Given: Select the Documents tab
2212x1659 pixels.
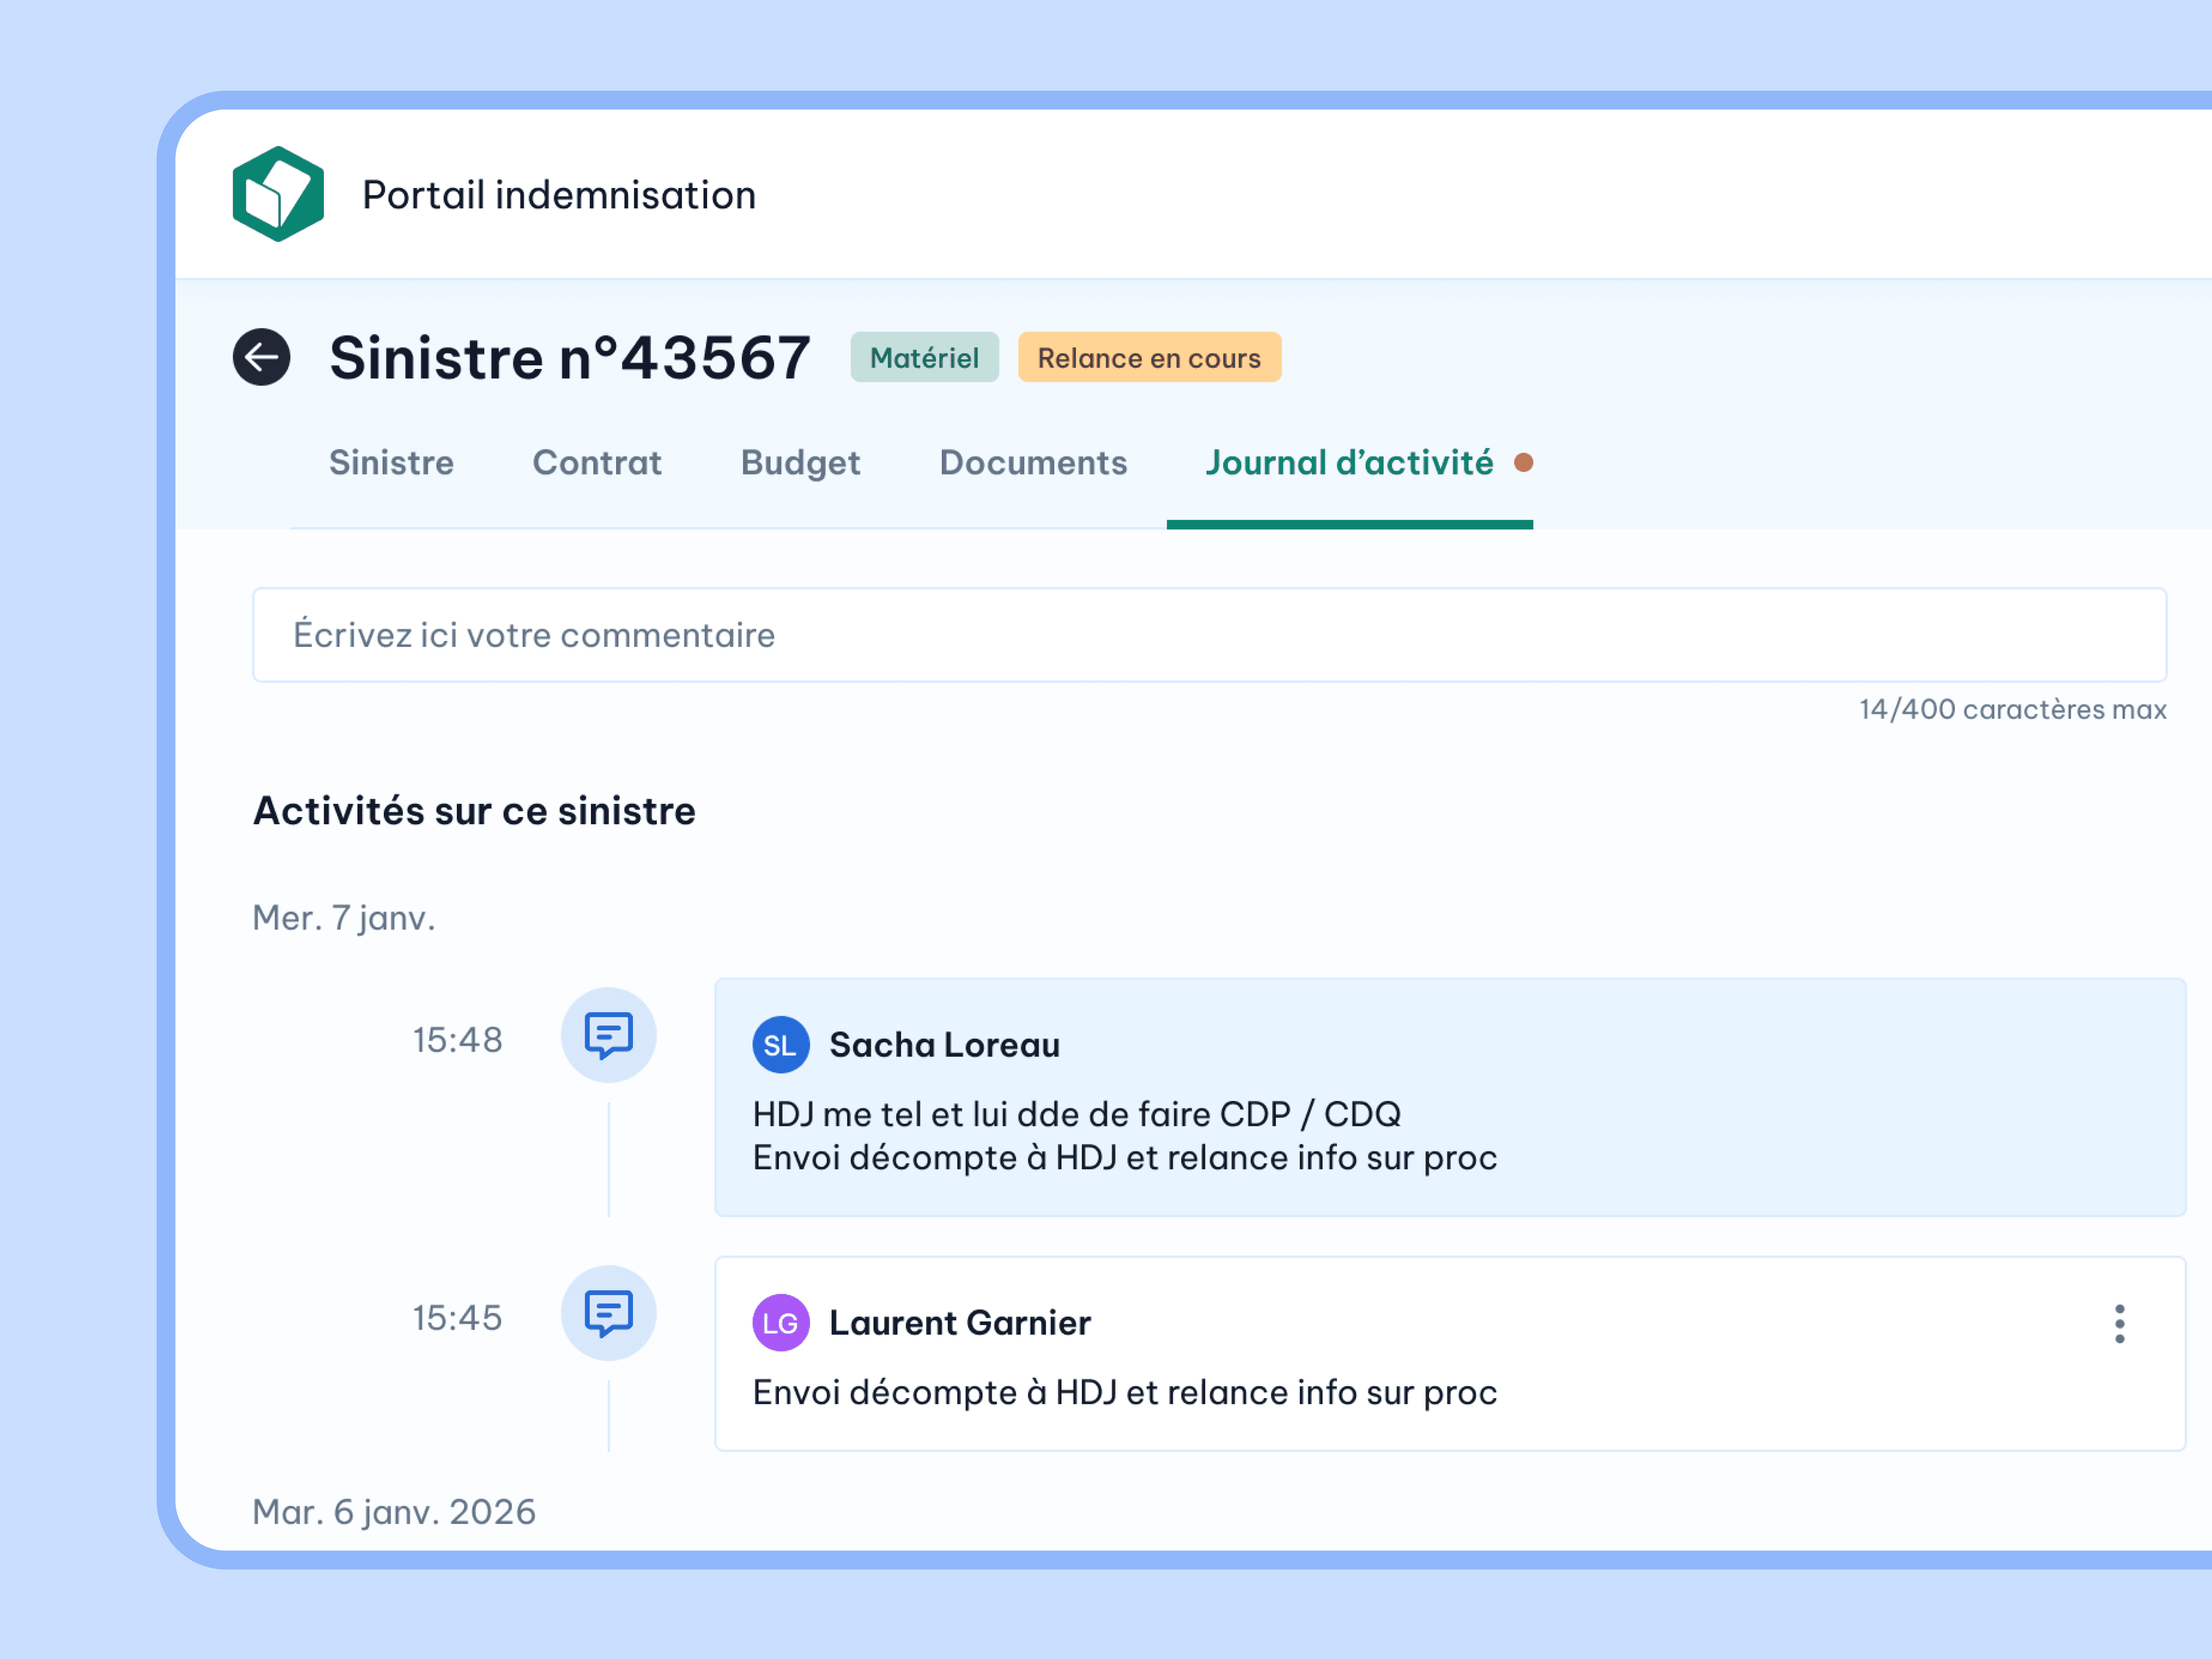Looking at the screenshot, I should point(1033,463).
